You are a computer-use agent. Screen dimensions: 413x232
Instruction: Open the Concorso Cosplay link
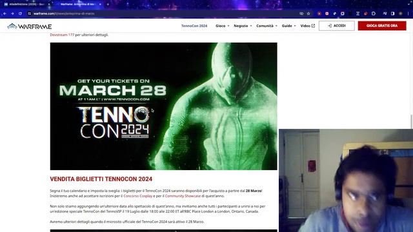coord(137,196)
